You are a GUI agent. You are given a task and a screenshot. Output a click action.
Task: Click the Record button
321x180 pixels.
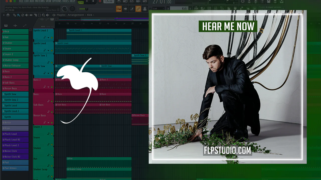(x=100, y=1)
